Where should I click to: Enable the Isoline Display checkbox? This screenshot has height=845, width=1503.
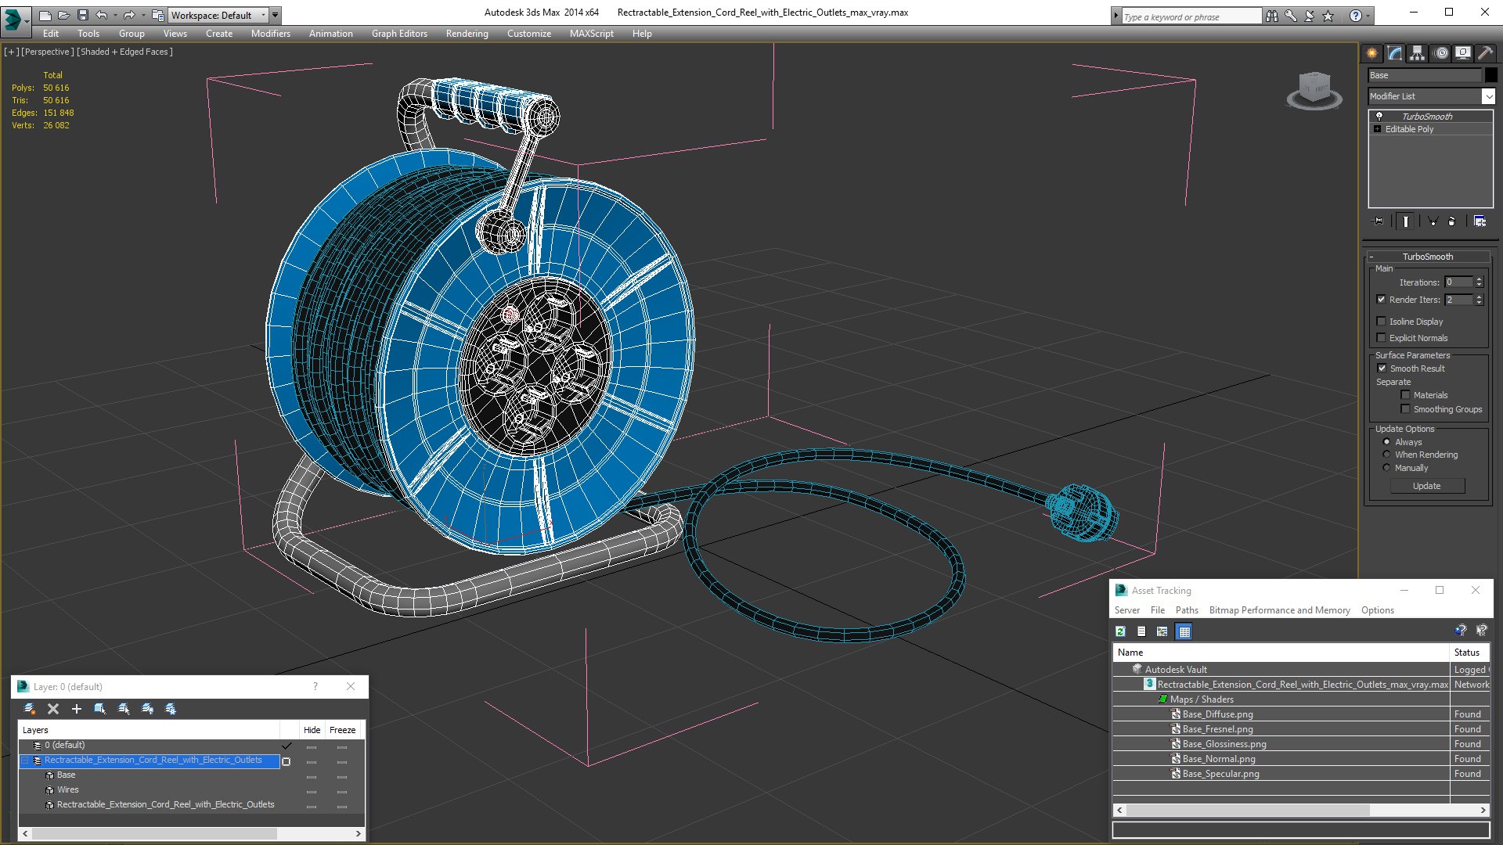click(1382, 322)
